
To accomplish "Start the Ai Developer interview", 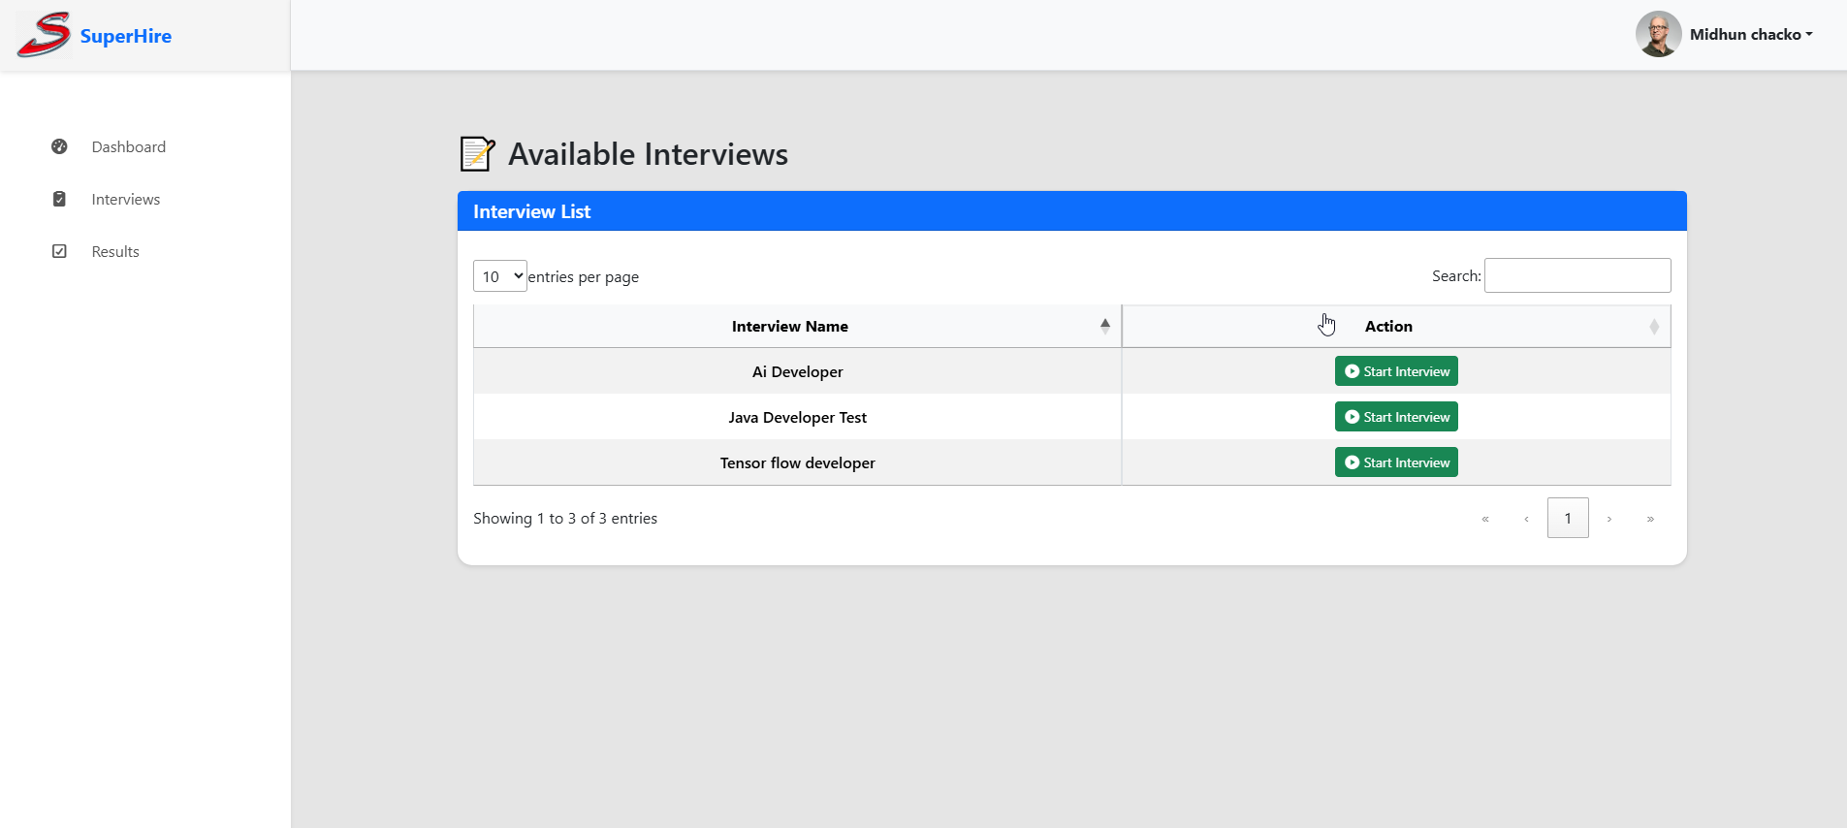I will pyautogui.click(x=1396, y=371).
